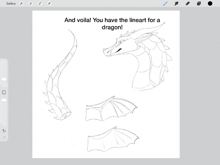Open the Layers panel
The image size is (220, 165).
(199, 3)
